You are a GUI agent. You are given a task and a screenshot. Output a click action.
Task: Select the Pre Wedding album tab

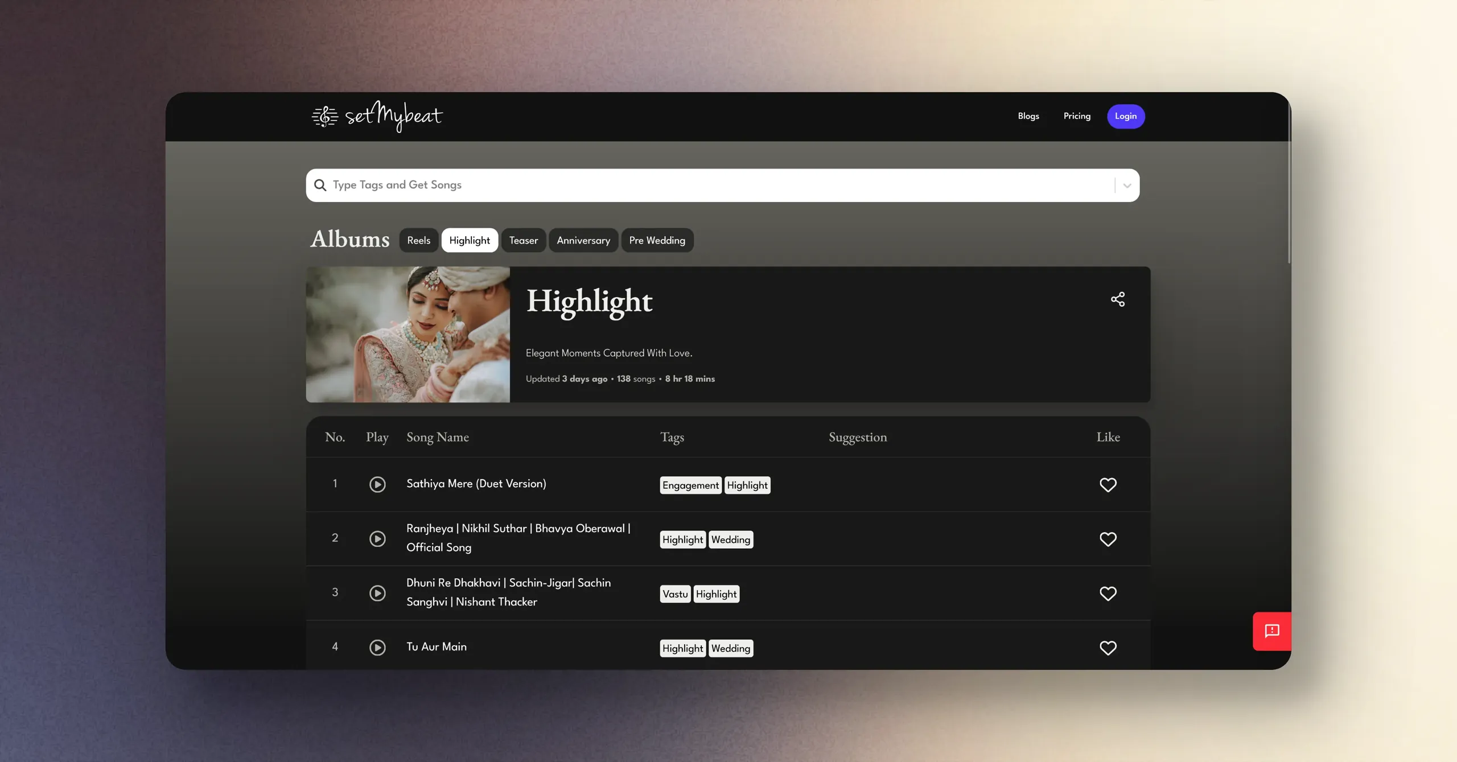pyautogui.click(x=657, y=240)
